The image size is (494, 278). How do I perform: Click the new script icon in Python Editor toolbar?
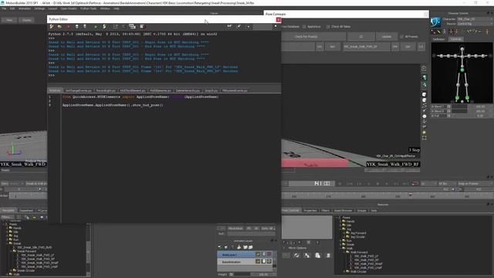click(x=52, y=27)
